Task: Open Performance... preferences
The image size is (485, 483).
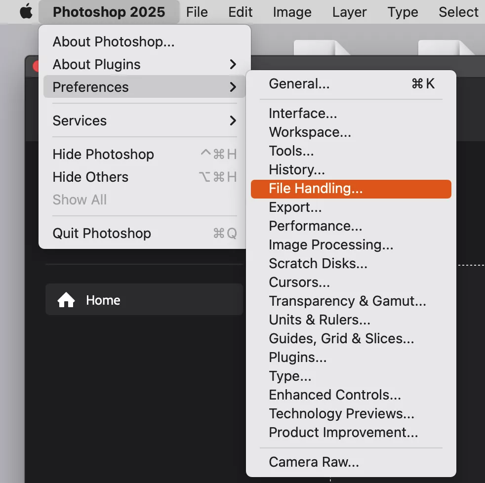Action: coord(351,226)
